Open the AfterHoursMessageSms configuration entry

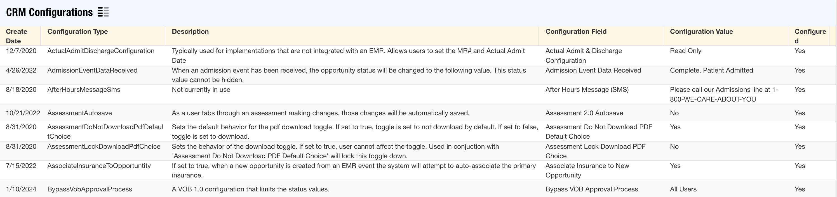[x=84, y=89]
